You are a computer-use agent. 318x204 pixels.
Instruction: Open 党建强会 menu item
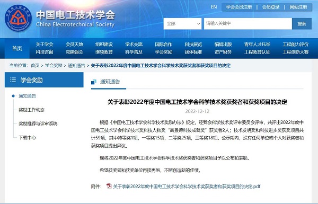tap(74, 52)
